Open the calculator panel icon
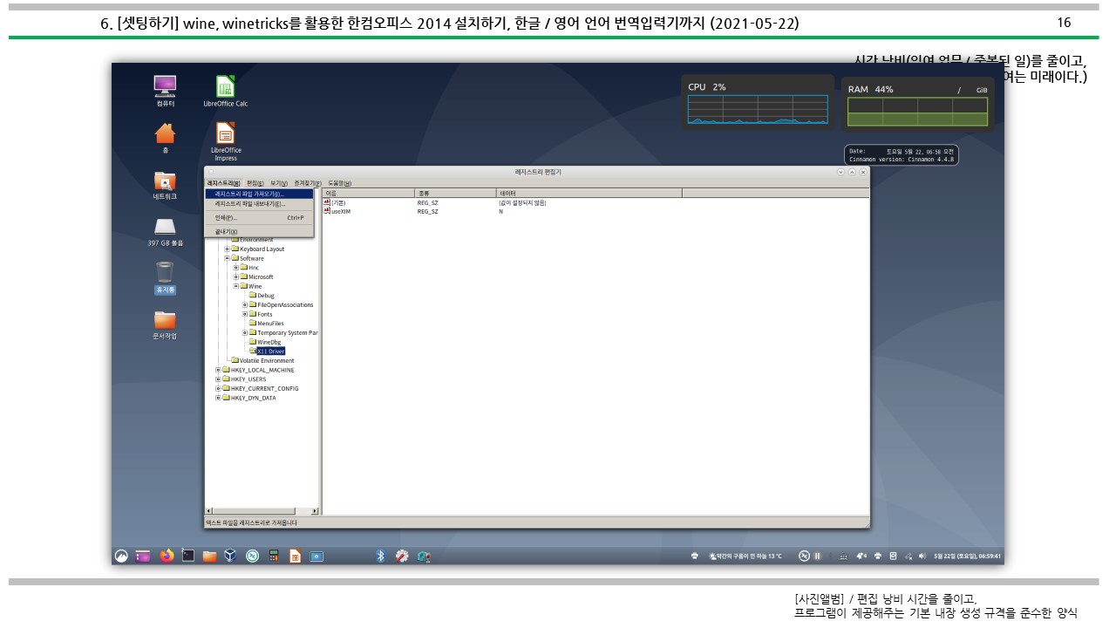This screenshot has height=628, width=1116. coord(273,556)
